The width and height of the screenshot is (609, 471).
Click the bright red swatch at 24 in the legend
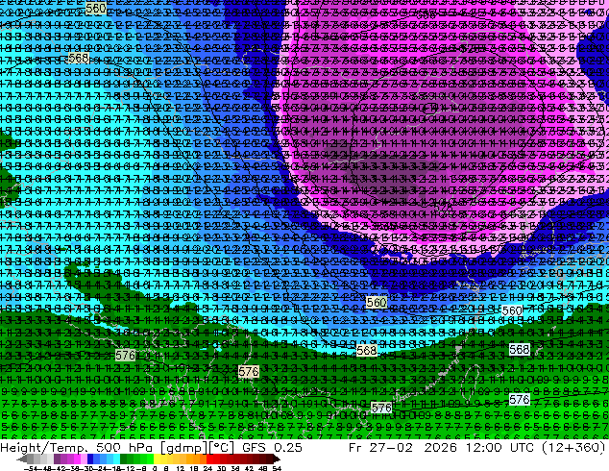(209, 459)
